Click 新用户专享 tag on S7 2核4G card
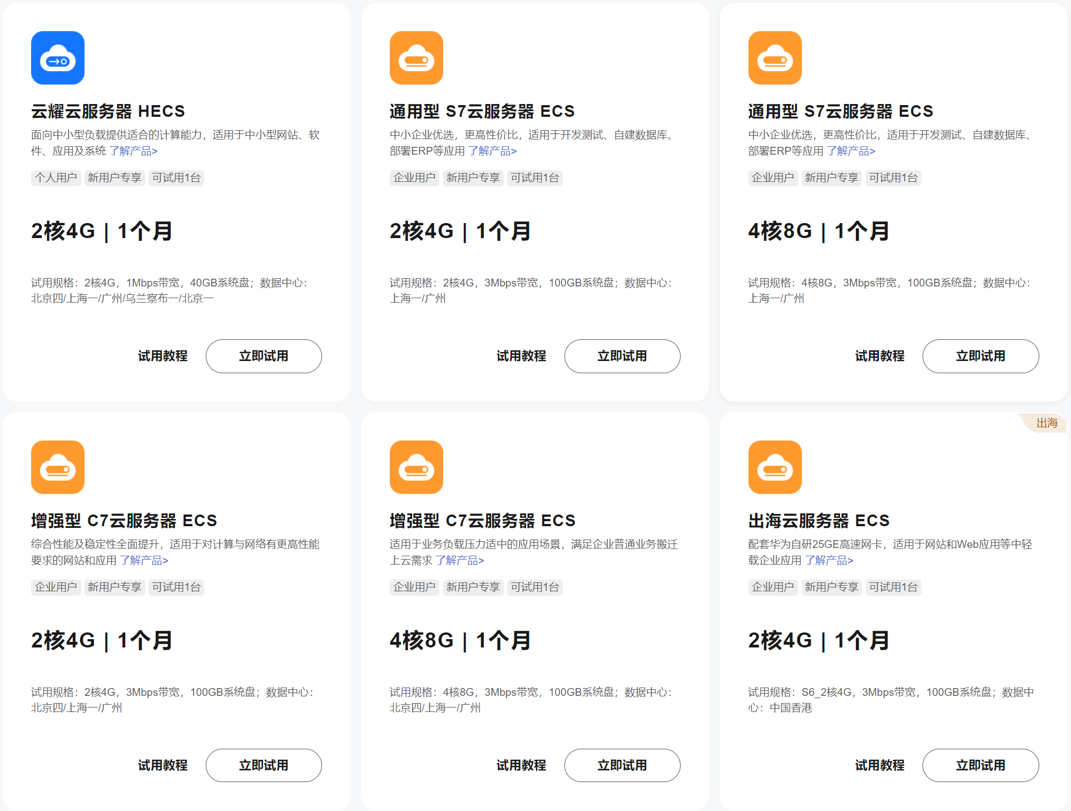Image resolution: width=1071 pixels, height=811 pixels. tap(473, 177)
